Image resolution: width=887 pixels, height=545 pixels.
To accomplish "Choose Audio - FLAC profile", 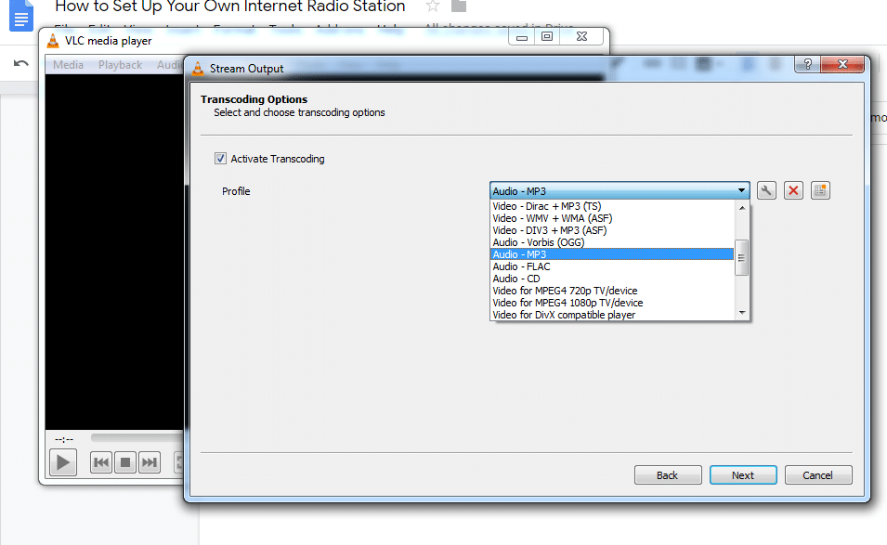I will click(611, 266).
